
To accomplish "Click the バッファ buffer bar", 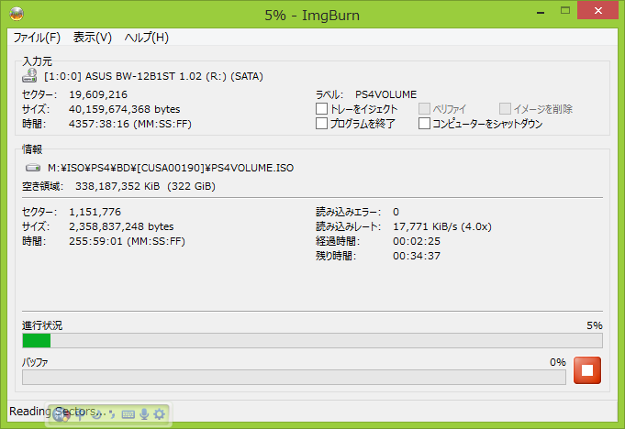I will click(x=294, y=378).
